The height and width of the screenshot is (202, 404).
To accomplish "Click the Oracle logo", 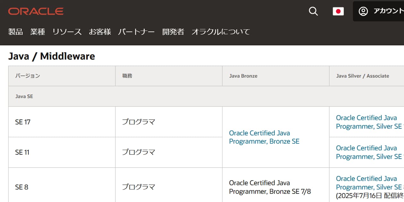I will tap(36, 11).
